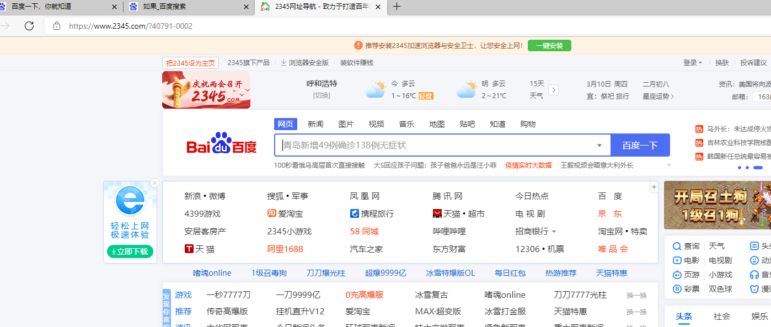Open 天猫•超市 site link
The height and width of the screenshot is (327, 771).
point(459,213)
